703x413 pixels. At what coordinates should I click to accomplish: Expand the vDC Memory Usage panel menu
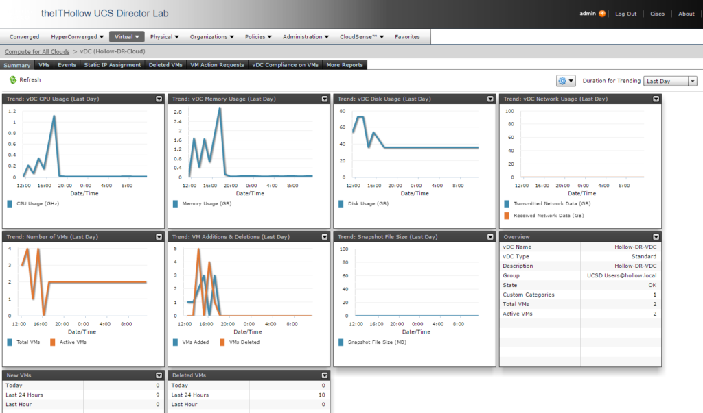click(325, 99)
